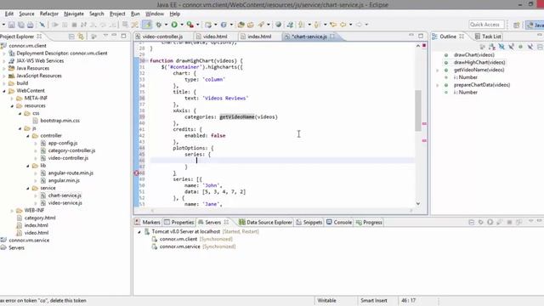Toggle Link with Editor in Project Explorer
The height and width of the screenshot is (306, 544).
(x=81, y=37)
